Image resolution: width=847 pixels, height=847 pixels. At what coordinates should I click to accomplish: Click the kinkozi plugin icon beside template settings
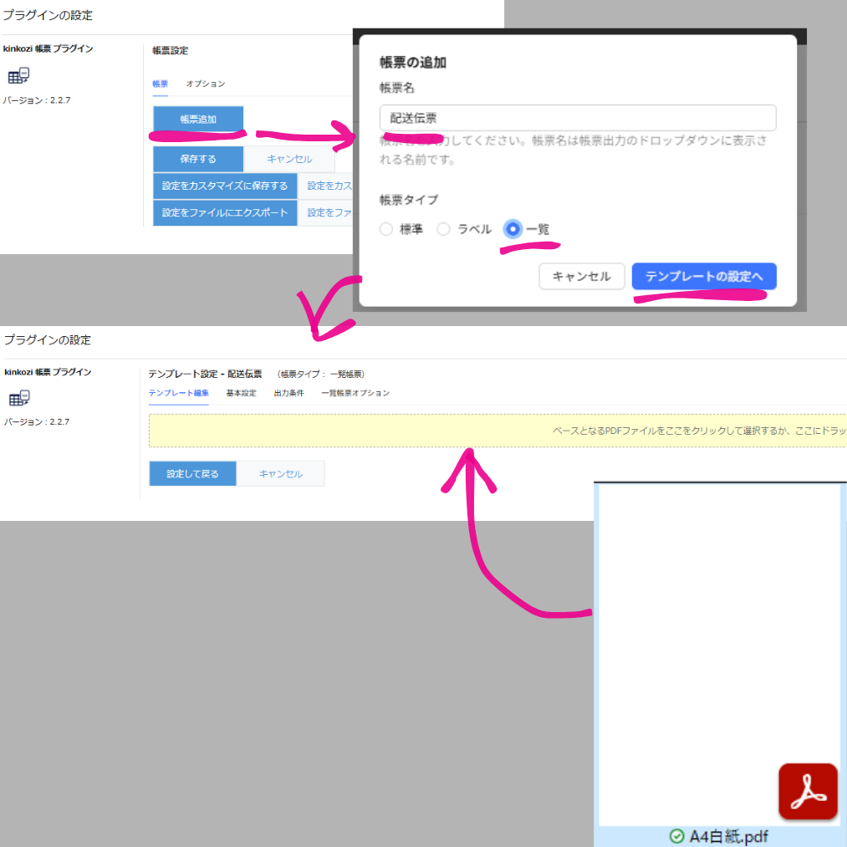[18, 398]
